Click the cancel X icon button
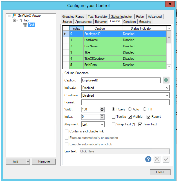This screenshot has height=182, width=177. pyautogui.click(x=157, y=159)
